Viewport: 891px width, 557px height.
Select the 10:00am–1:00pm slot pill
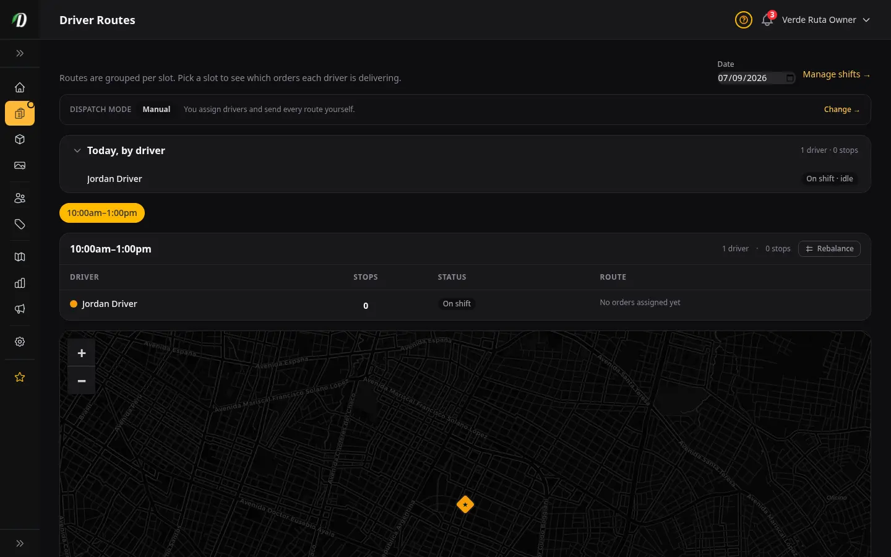pos(102,213)
